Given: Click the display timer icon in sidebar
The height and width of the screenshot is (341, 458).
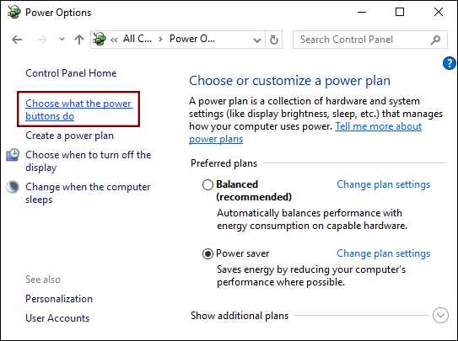Looking at the screenshot, I should tap(13, 155).
